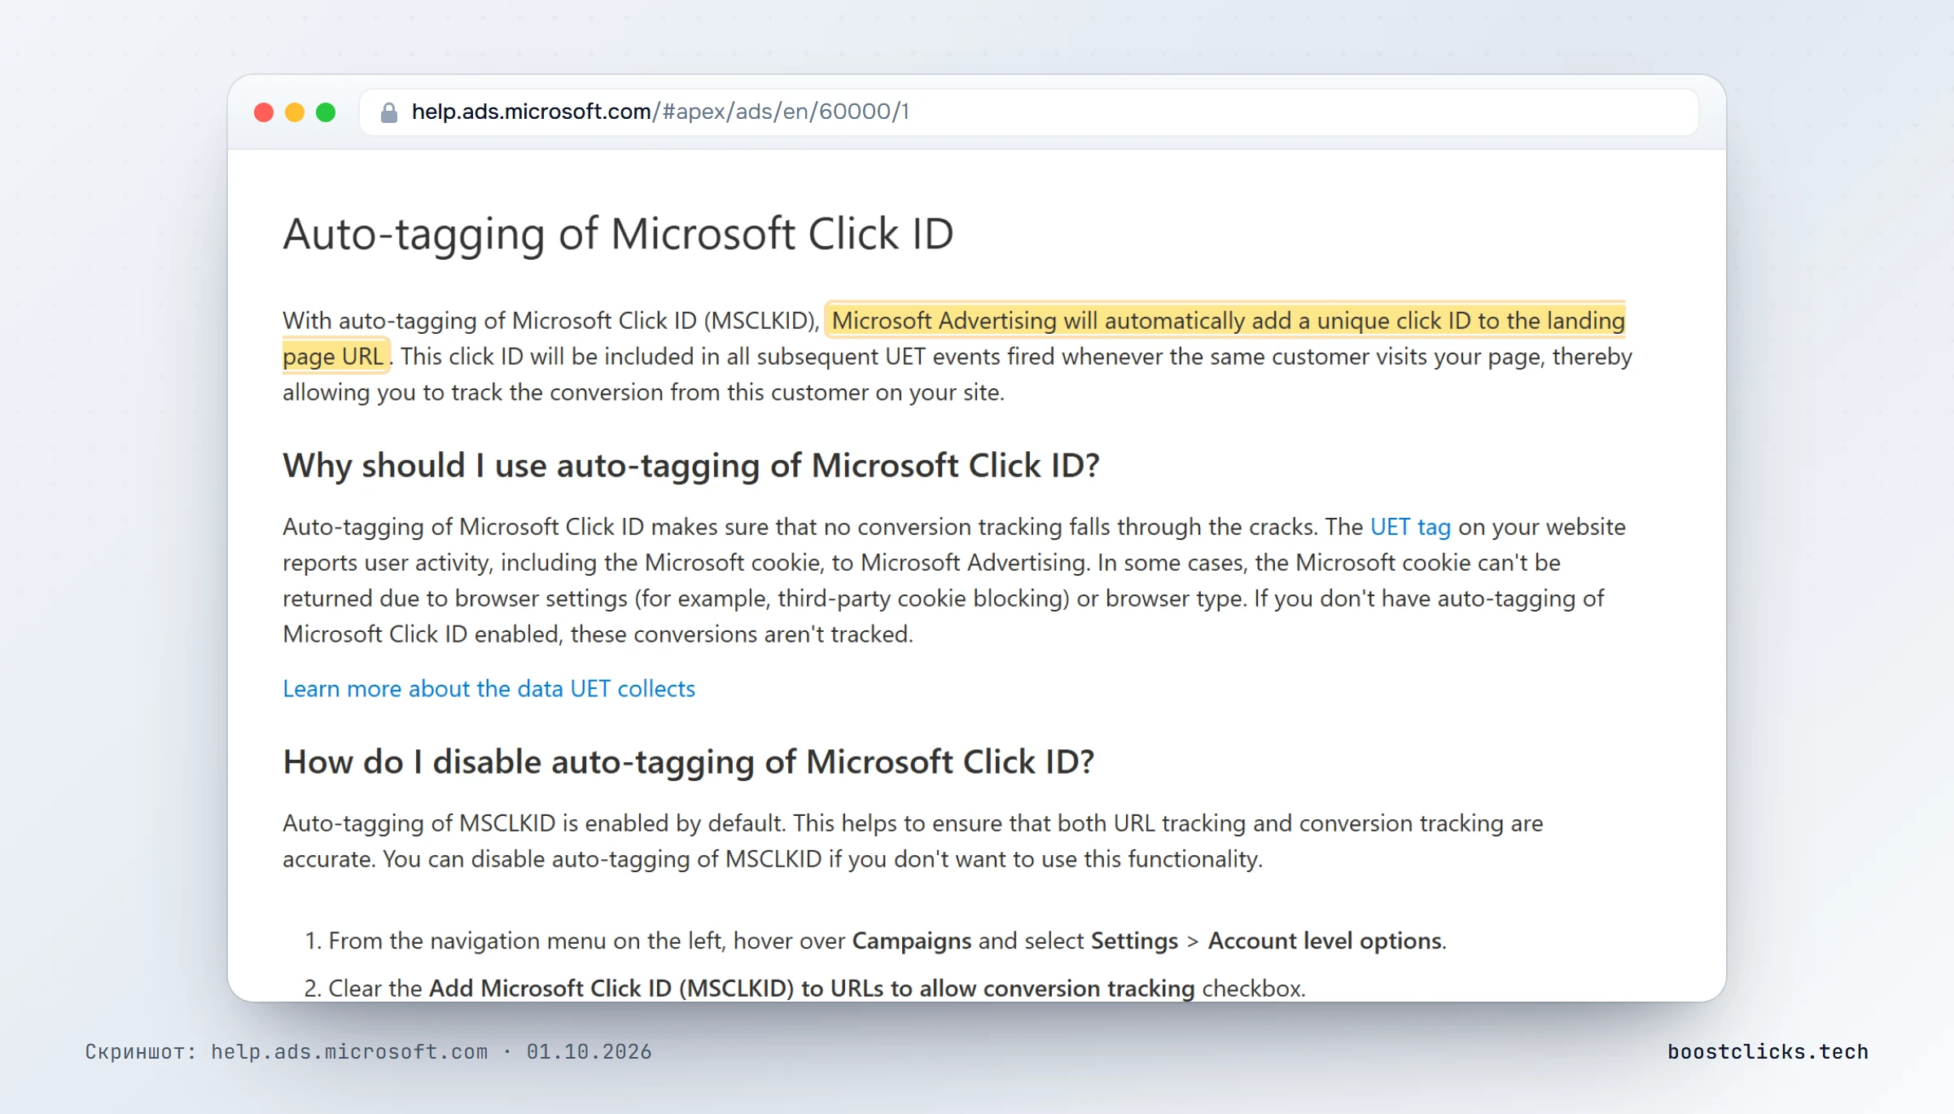
Task: Click the 'Why should I use auto-tagging' heading
Action: click(691, 466)
